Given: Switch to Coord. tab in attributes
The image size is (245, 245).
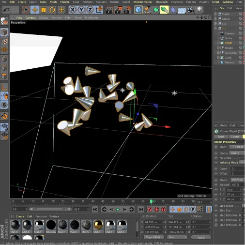Looking at the screenshot, I should [x=235, y=137].
